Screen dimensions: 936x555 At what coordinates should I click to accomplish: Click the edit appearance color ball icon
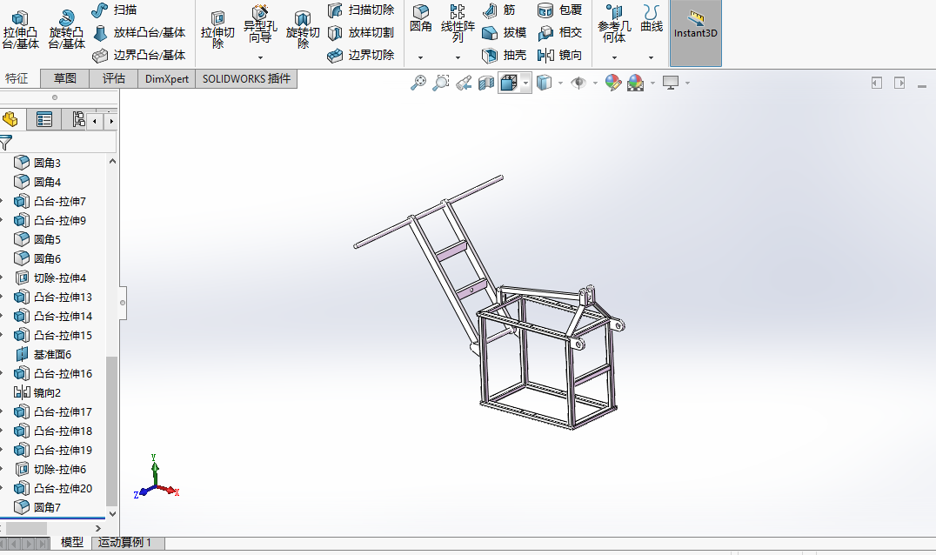(613, 83)
